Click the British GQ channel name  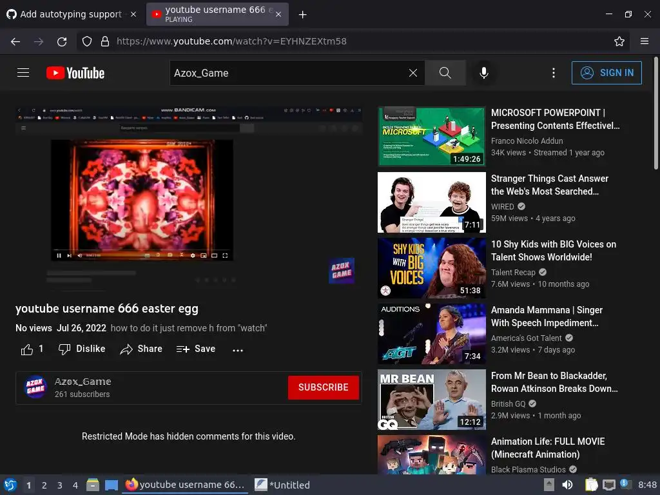(508, 403)
